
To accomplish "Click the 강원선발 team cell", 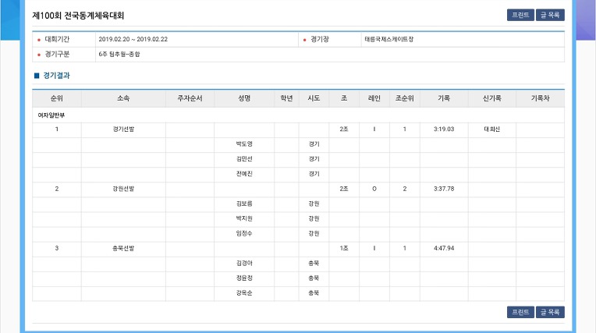I will (x=123, y=189).
